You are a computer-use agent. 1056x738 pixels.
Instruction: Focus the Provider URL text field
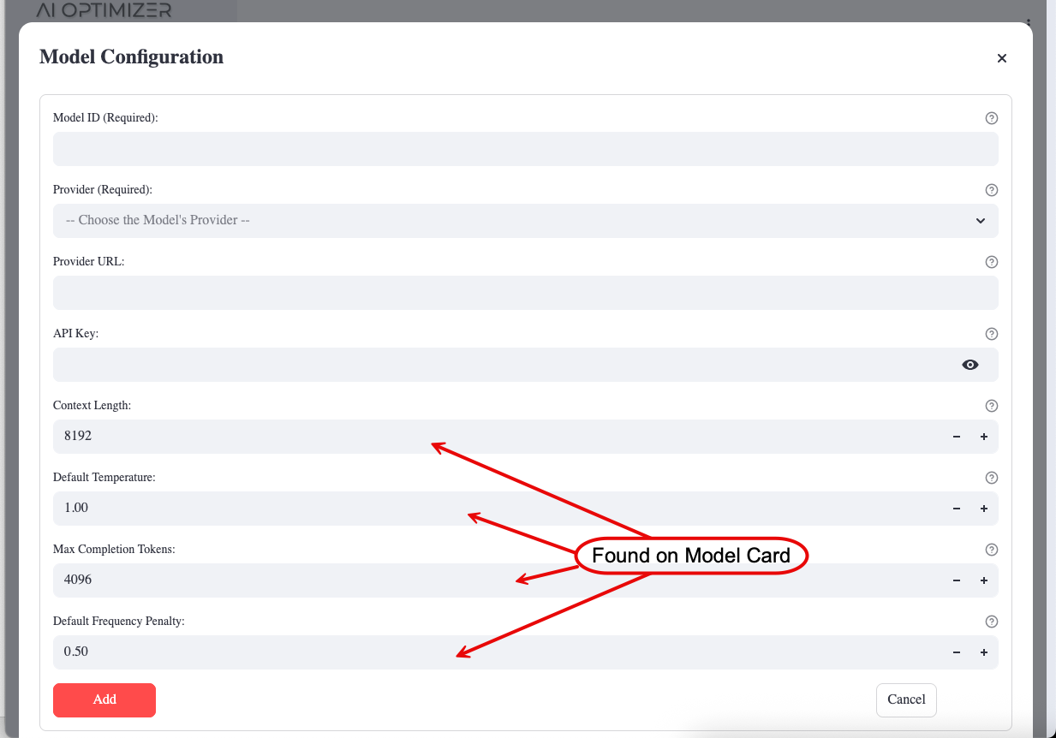[525, 293]
